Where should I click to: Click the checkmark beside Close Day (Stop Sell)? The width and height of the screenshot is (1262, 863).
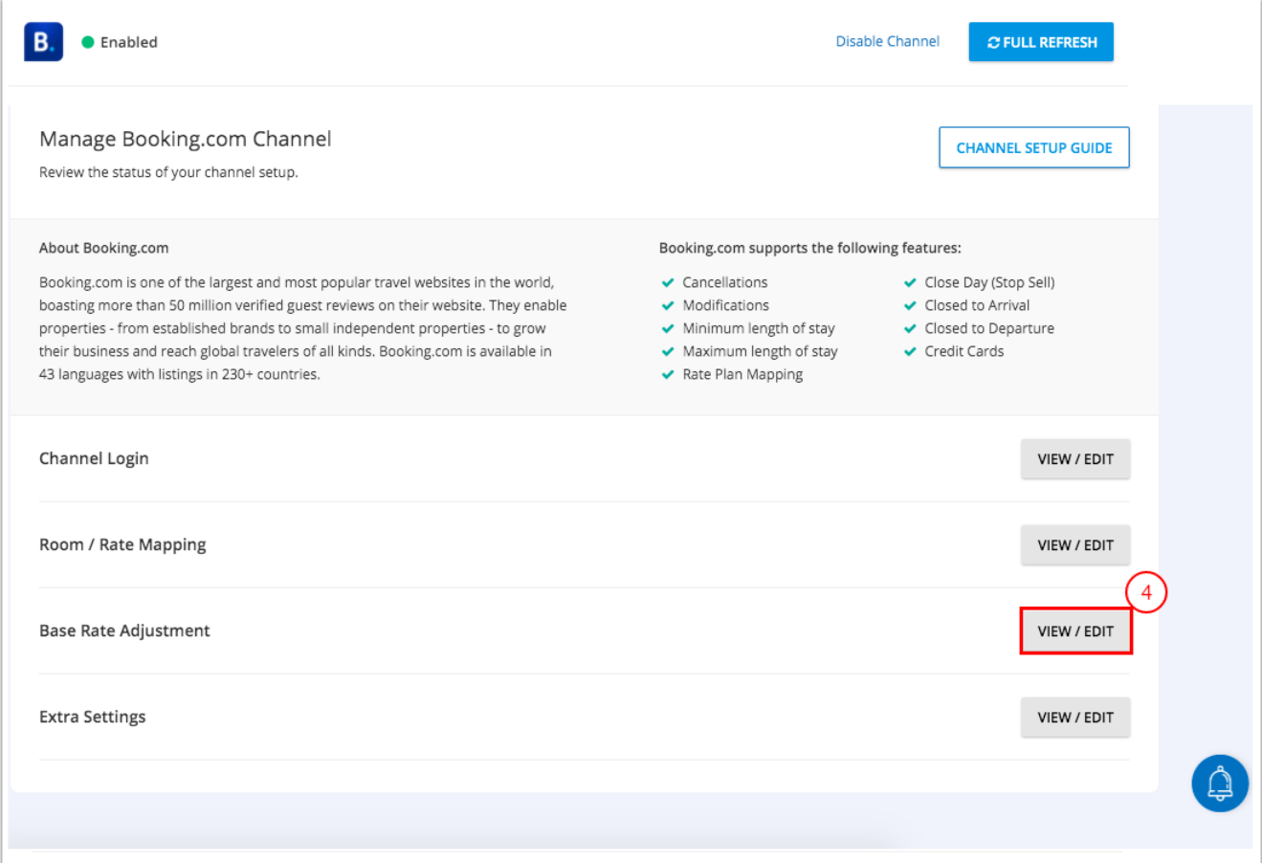tap(910, 282)
